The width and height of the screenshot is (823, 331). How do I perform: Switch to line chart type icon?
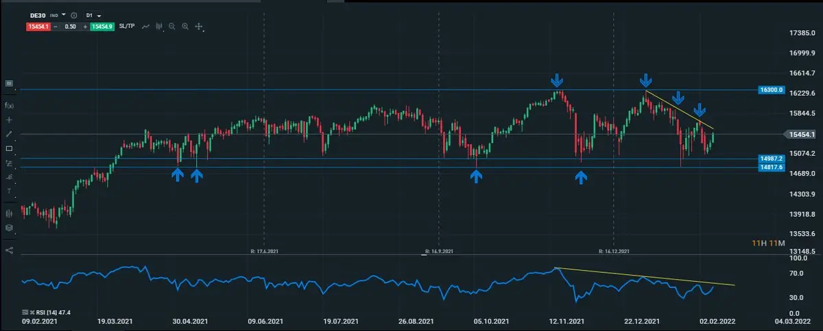[x=145, y=27]
